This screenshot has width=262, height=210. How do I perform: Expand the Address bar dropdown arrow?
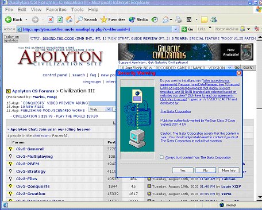point(176,29)
